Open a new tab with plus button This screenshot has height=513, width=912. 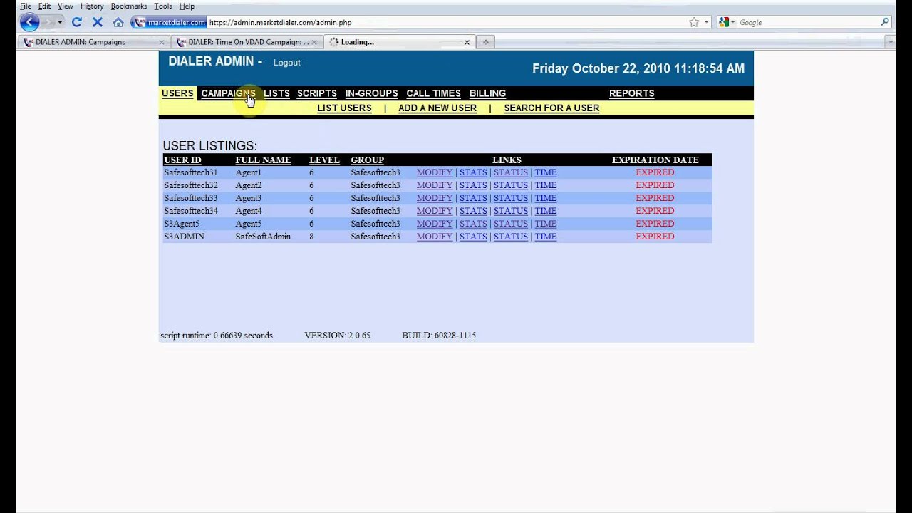(486, 42)
